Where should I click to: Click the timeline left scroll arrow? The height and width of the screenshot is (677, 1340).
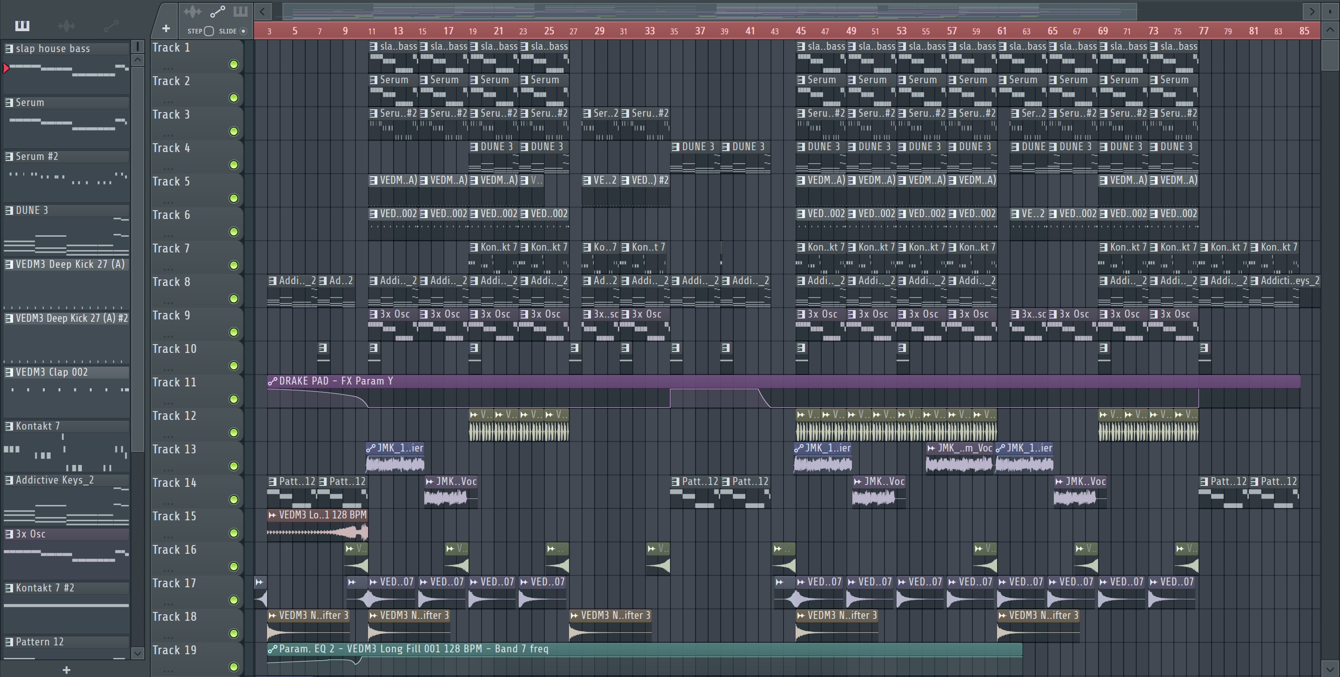coord(263,12)
